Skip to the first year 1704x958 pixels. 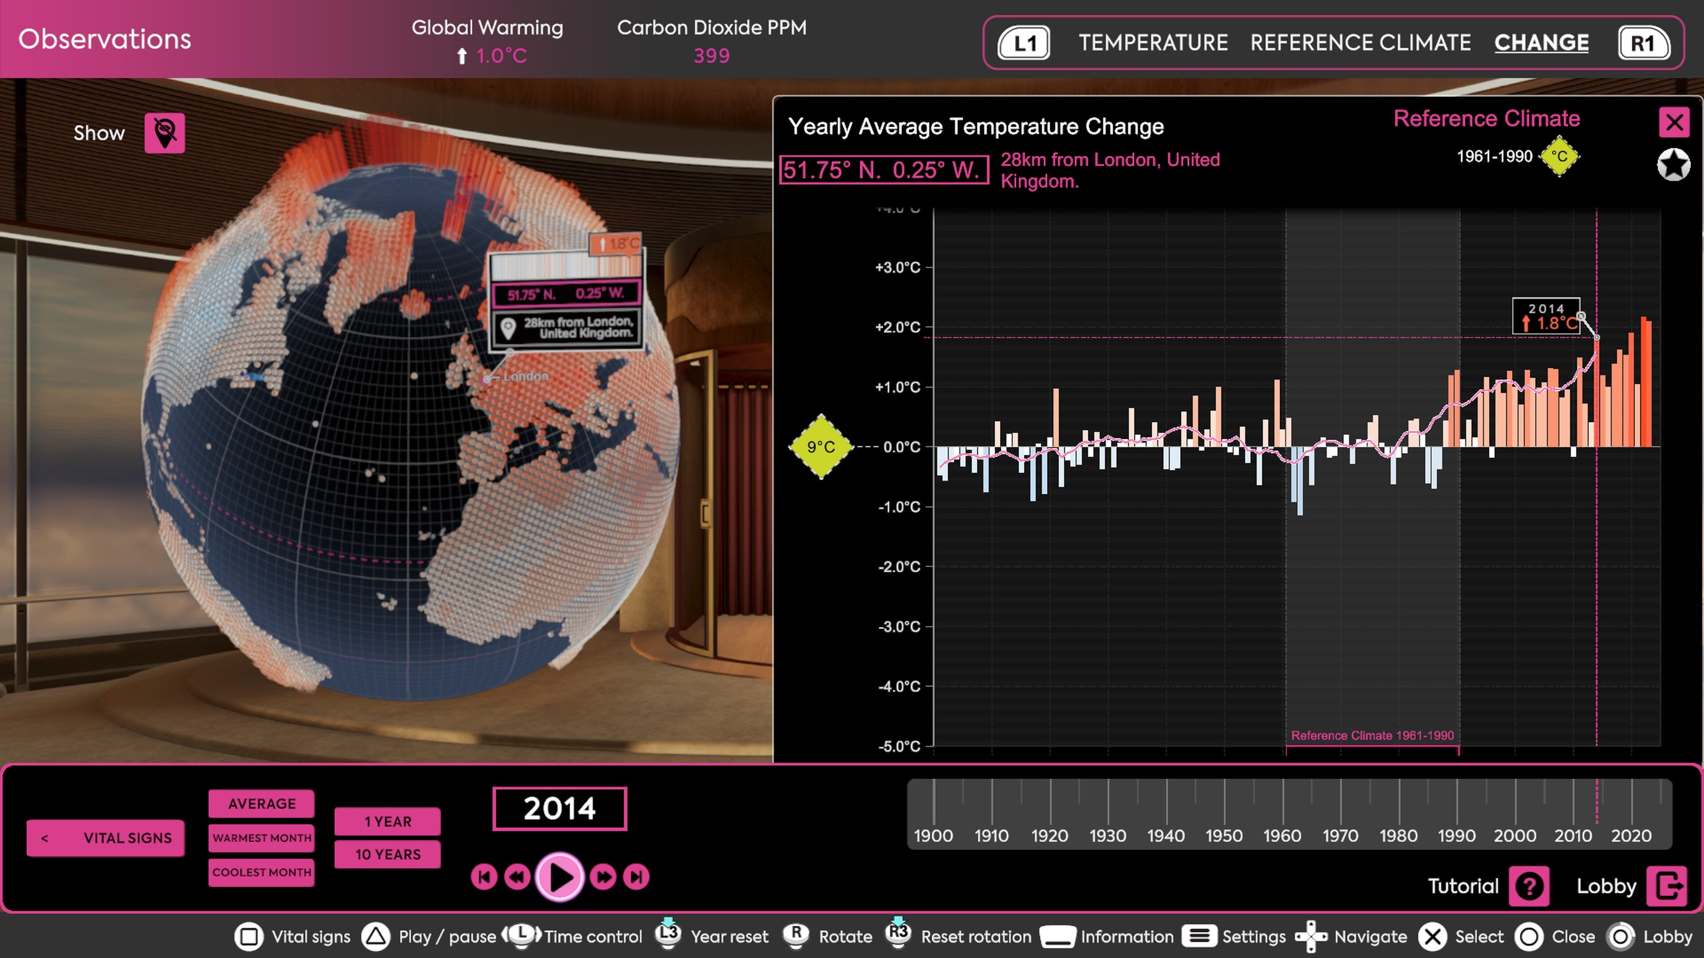tap(484, 877)
